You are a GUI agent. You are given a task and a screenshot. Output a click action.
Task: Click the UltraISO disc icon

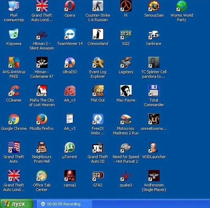[x=70, y=62]
